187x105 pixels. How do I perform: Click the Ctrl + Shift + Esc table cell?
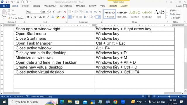point(134,43)
